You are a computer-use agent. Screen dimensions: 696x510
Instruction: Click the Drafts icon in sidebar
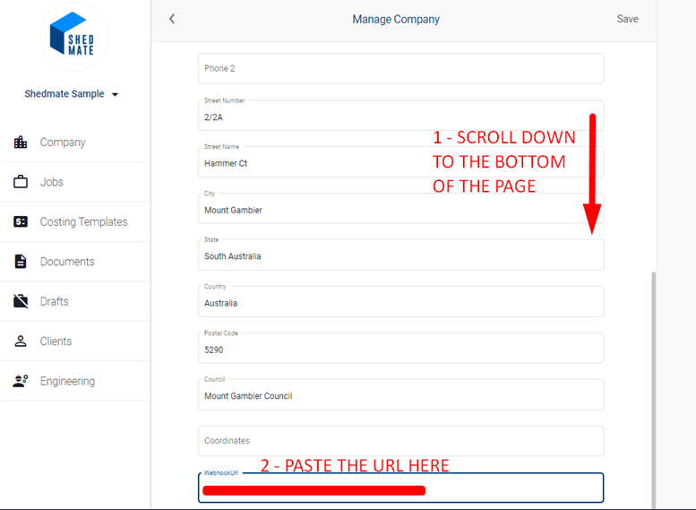tap(21, 301)
